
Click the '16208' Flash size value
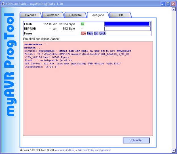tap(47, 24)
